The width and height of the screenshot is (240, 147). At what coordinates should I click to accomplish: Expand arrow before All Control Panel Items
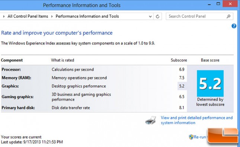pos(4,16)
